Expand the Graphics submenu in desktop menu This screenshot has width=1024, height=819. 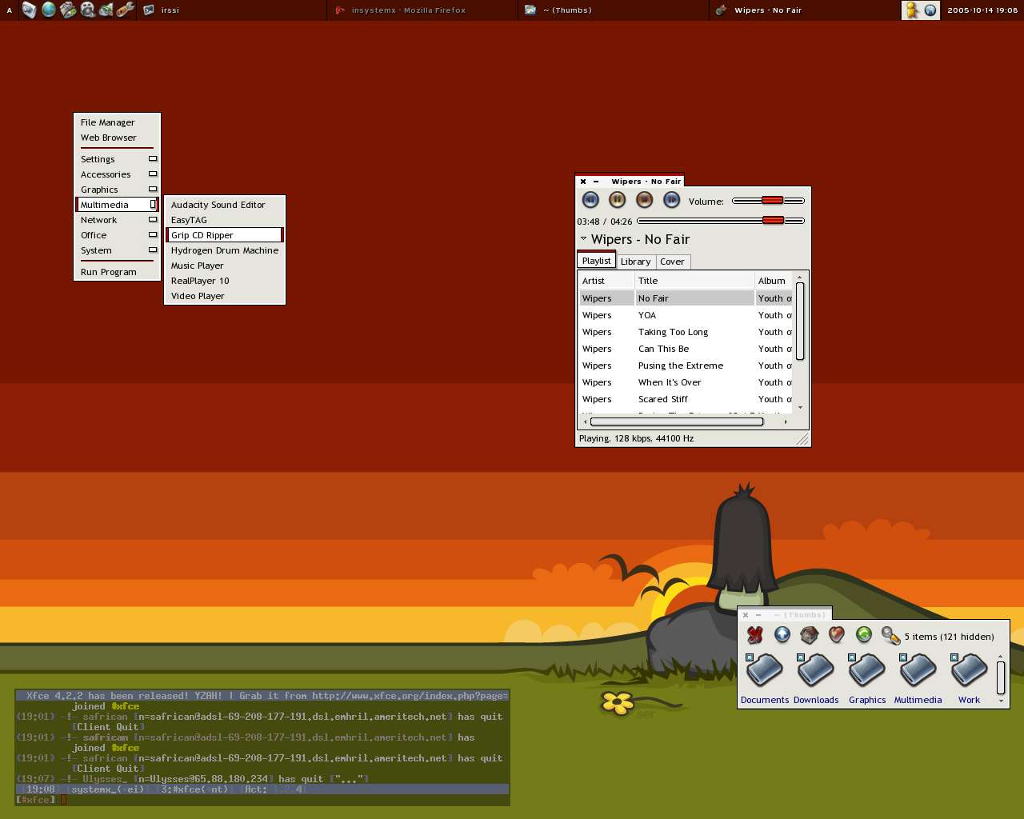(118, 190)
